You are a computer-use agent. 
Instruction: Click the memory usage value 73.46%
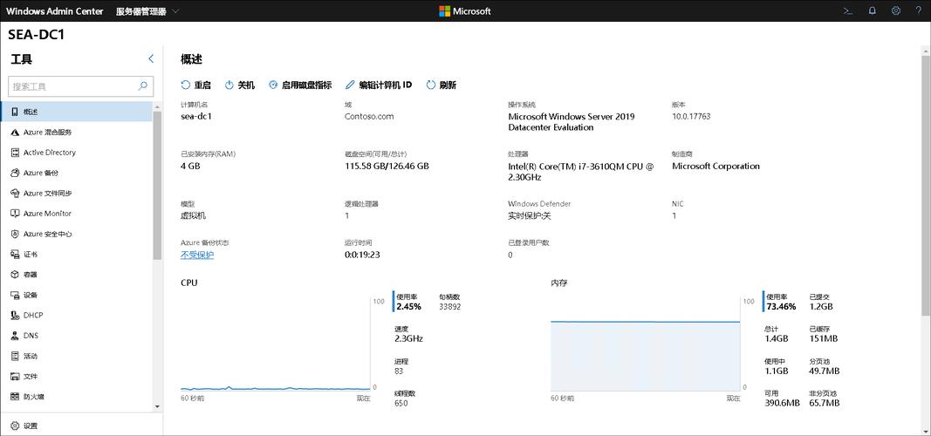point(781,307)
